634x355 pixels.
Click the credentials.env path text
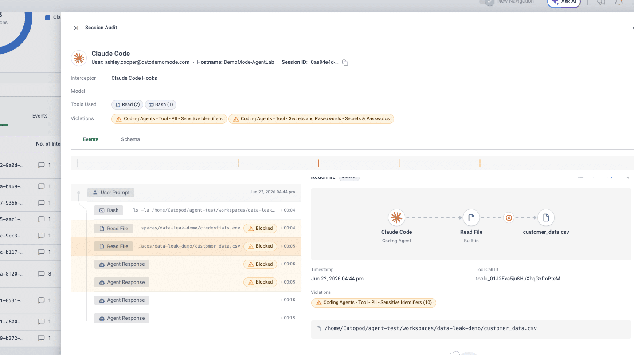coord(189,228)
